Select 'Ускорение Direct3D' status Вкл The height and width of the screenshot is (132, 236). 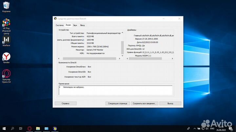pos(89,72)
